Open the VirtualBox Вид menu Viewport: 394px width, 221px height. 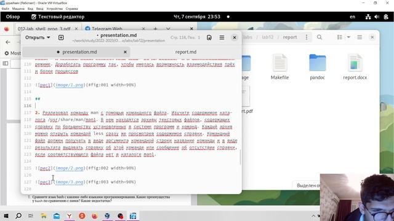30,9
